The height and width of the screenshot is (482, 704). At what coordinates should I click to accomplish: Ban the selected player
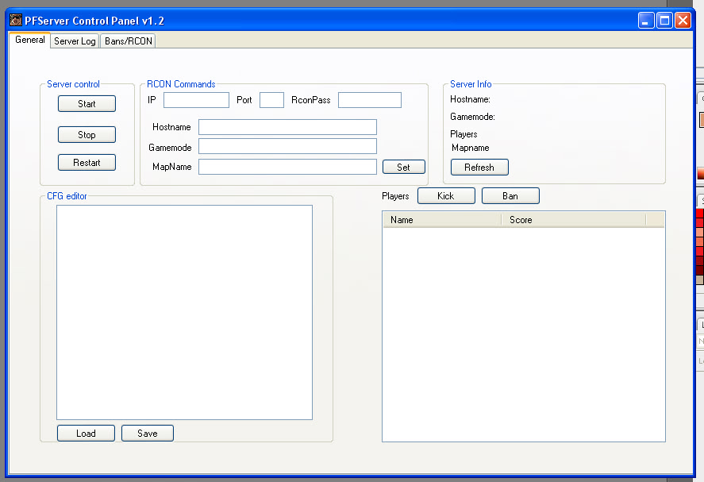click(510, 196)
